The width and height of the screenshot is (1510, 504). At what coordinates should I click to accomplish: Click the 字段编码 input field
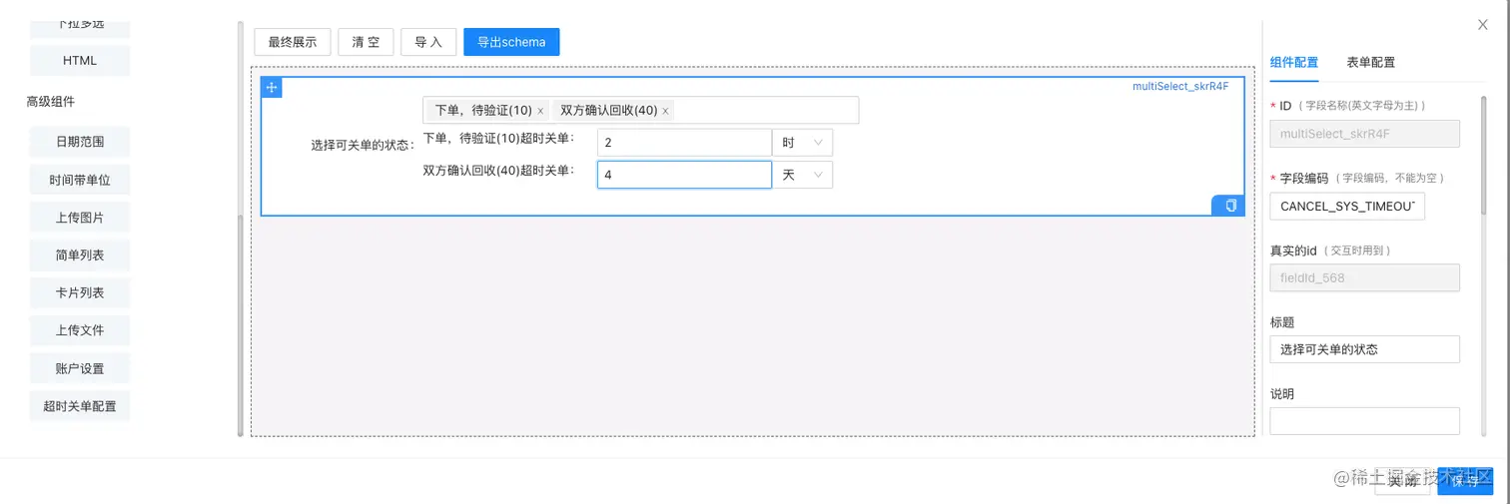1347,206
